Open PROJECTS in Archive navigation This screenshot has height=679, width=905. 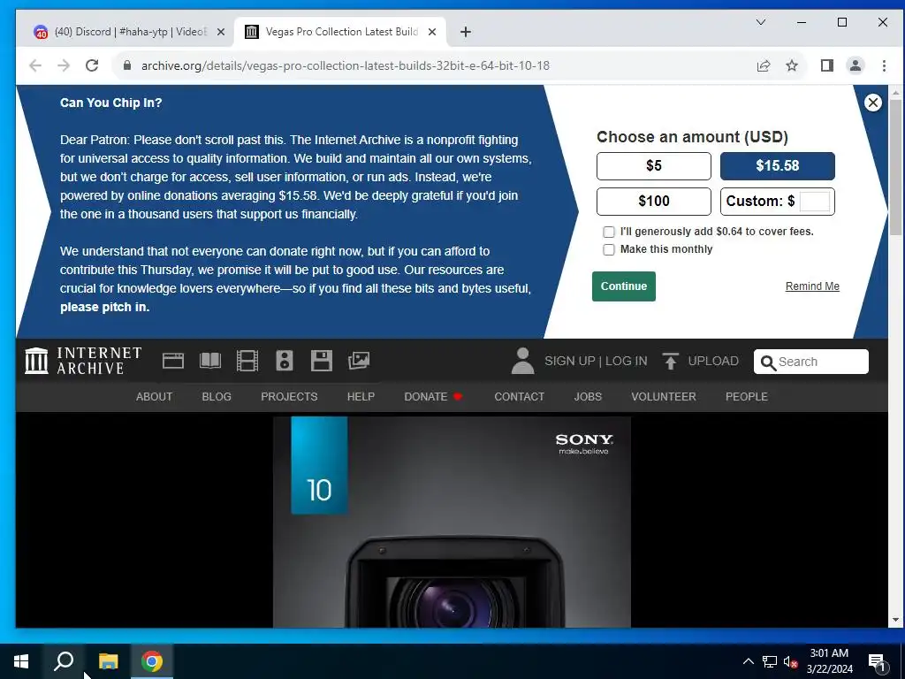tap(289, 397)
